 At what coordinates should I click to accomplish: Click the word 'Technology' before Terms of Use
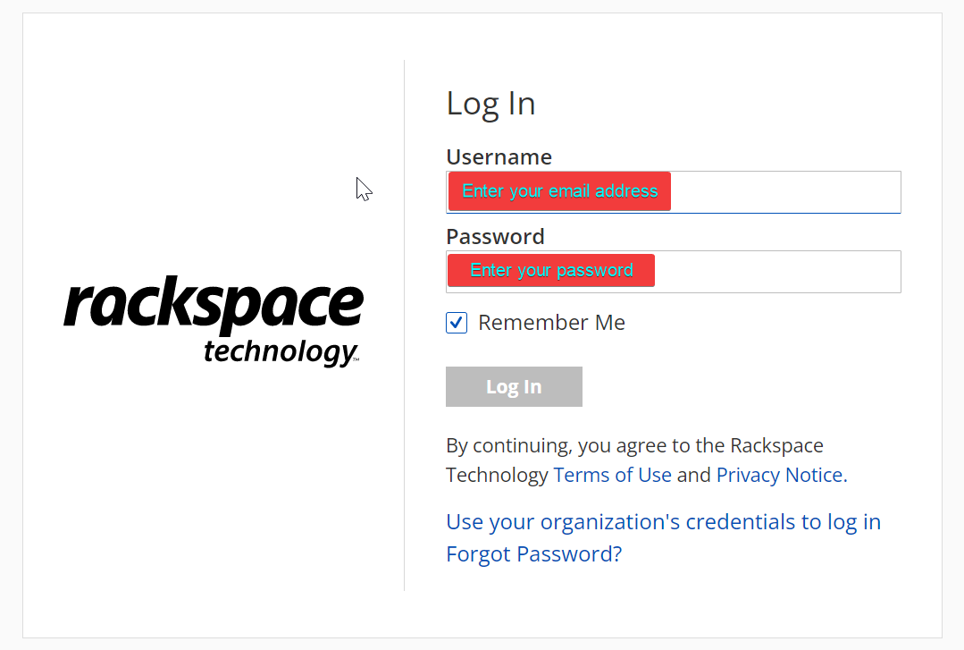tap(497, 475)
